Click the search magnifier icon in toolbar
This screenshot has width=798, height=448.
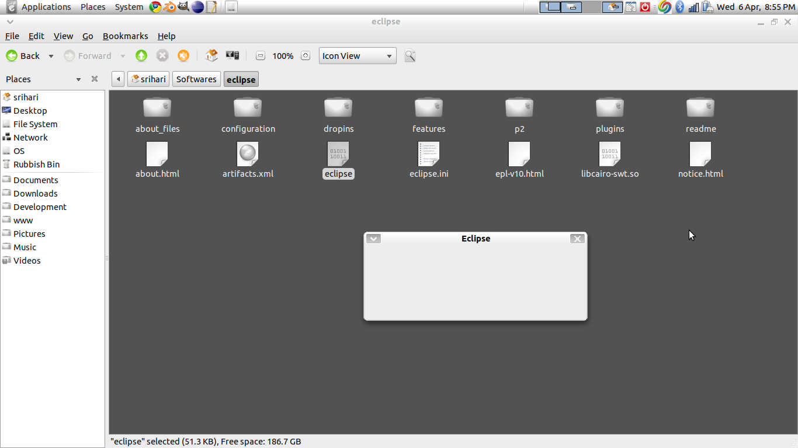coord(410,56)
